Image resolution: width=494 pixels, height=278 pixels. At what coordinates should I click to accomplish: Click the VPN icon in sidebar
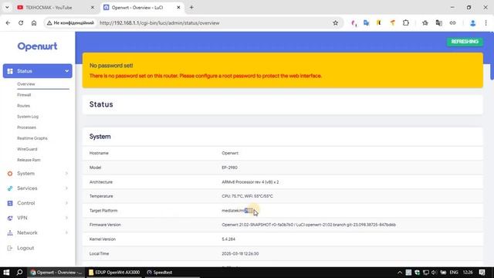[10, 218]
